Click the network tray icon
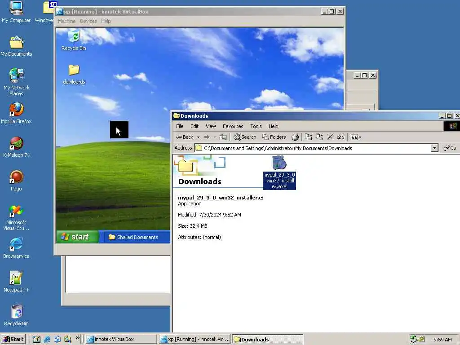Image resolution: width=460 pixels, height=345 pixels. [414, 339]
